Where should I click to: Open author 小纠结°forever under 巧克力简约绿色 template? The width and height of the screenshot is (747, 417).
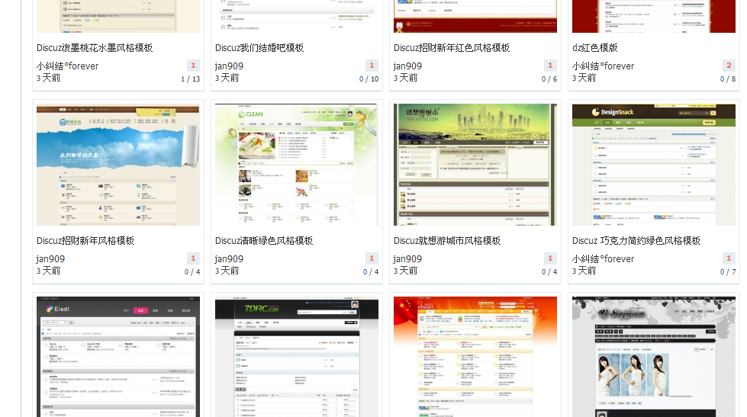[x=603, y=259]
